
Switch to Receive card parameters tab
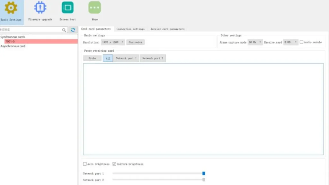[167, 29]
